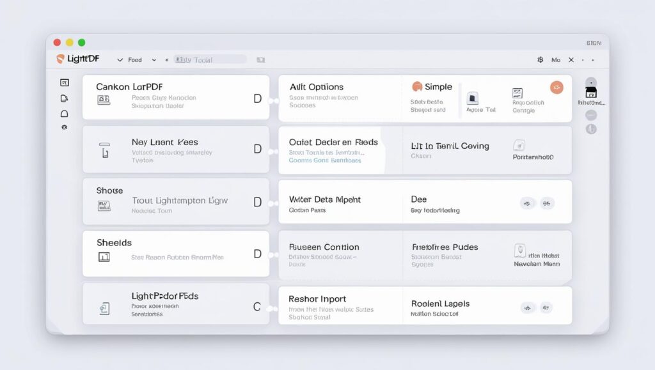
Task: Click the top icon in left sidebar
Action: 64,82
